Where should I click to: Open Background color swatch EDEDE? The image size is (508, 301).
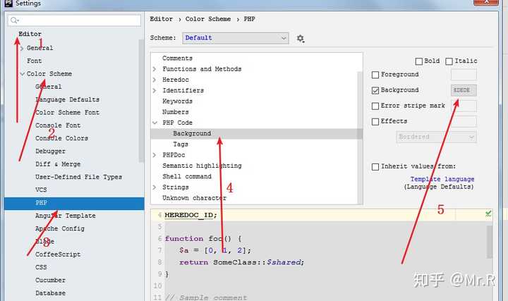coord(464,90)
